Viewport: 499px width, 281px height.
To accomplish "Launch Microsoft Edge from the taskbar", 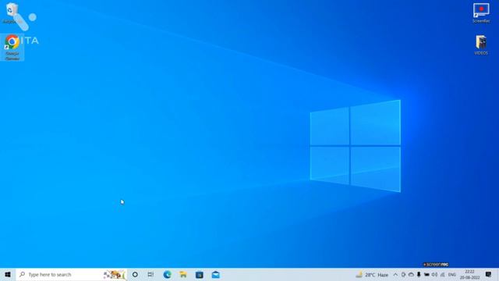I will pyautogui.click(x=167, y=274).
